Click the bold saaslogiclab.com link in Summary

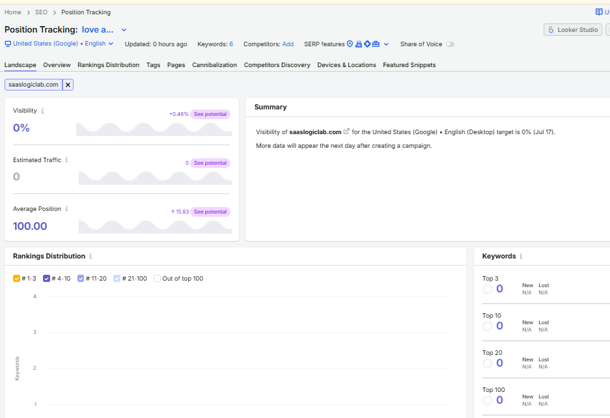coord(316,132)
